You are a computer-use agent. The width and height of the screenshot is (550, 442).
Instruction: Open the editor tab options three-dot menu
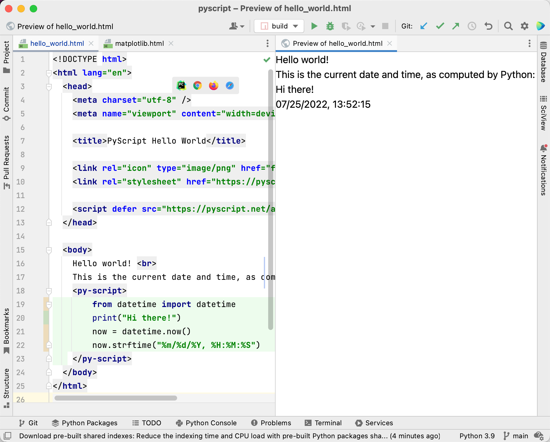coord(268,44)
